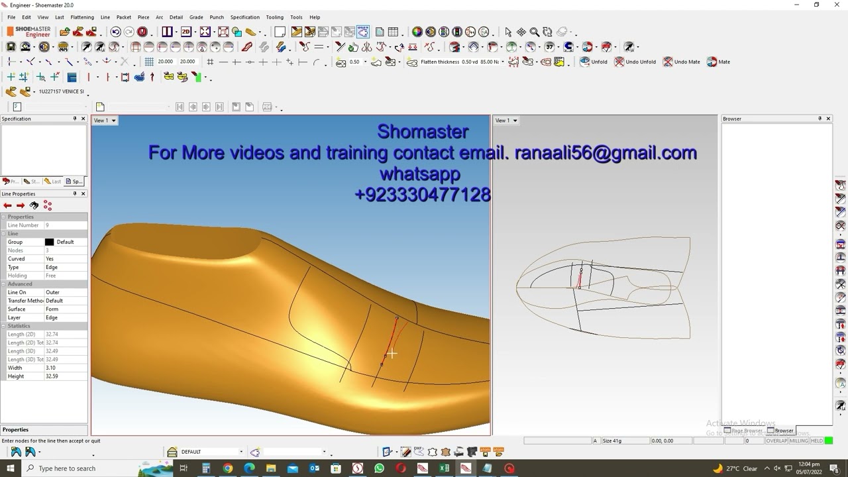Click the blank page icon in toolbar
This screenshot has width=848, height=477.
coord(280,32)
